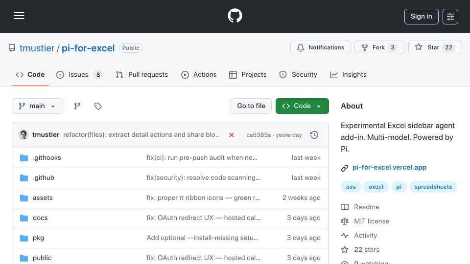Open commit 'Add optional --install-missing setu…'
The image size is (470, 264).
pyautogui.click(x=202, y=238)
